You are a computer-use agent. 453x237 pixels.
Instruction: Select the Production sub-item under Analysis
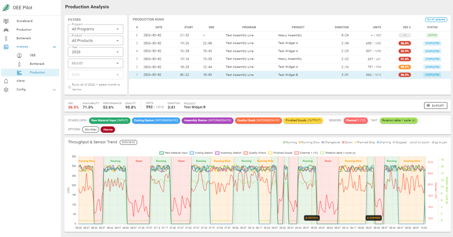point(37,73)
